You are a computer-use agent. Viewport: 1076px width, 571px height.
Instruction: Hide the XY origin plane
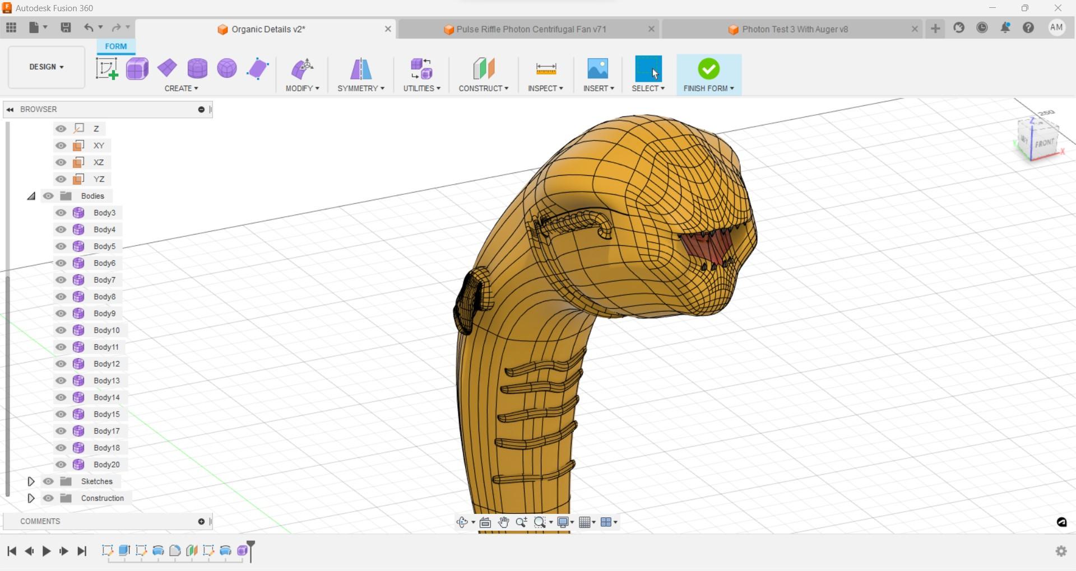(61, 146)
